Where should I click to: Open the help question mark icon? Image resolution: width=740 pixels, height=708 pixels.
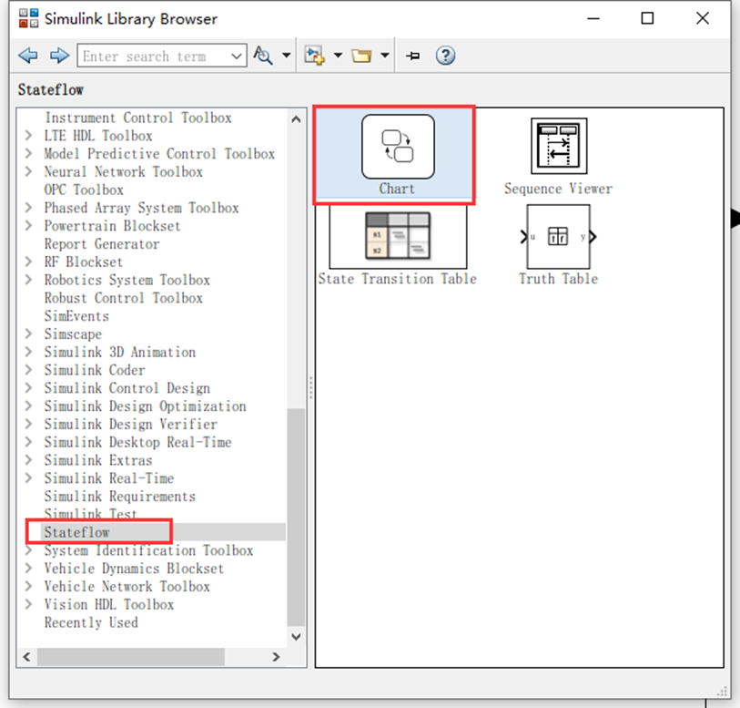pyautogui.click(x=445, y=56)
